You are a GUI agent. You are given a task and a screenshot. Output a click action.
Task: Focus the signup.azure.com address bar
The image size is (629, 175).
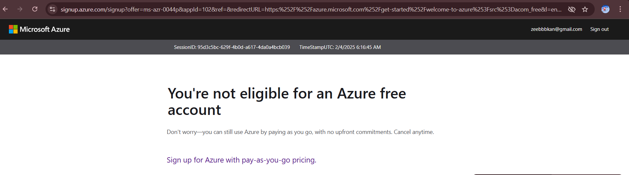[311, 10]
